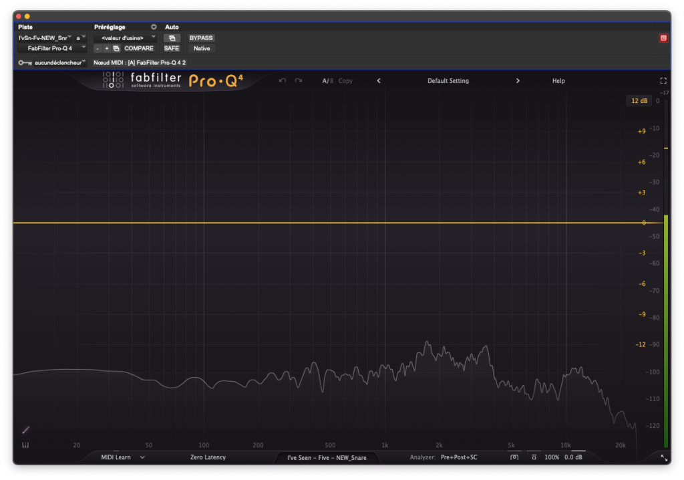Viewport: 684px width, 480px height.
Task: Click the spectrum grab icon
Action: point(514,457)
